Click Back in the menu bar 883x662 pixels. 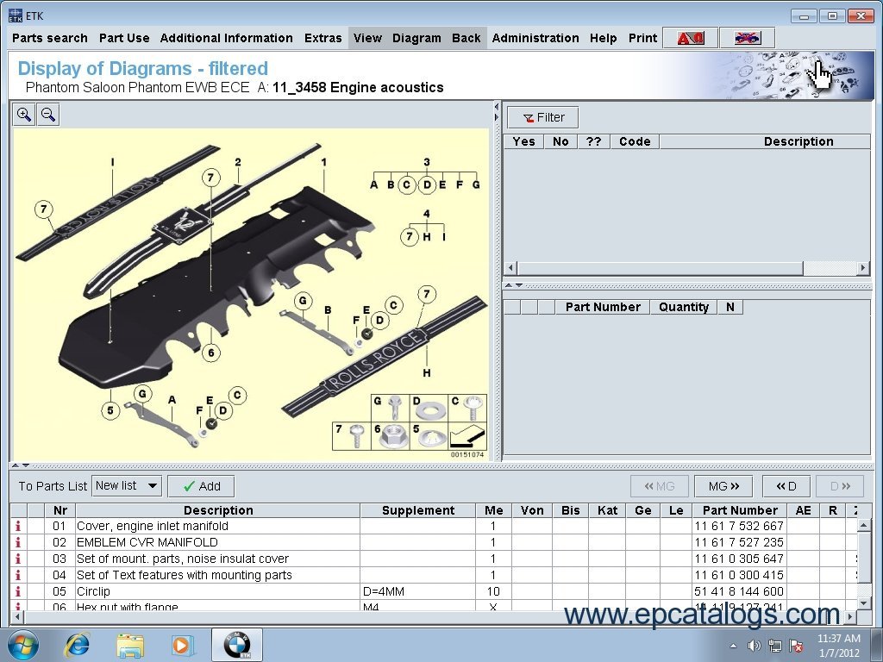pyautogui.click(x=467, y=38)
